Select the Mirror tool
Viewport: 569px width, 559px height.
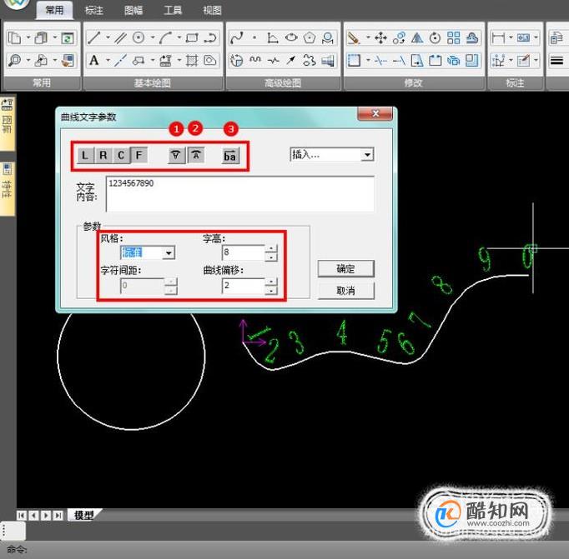coord(417,37)
